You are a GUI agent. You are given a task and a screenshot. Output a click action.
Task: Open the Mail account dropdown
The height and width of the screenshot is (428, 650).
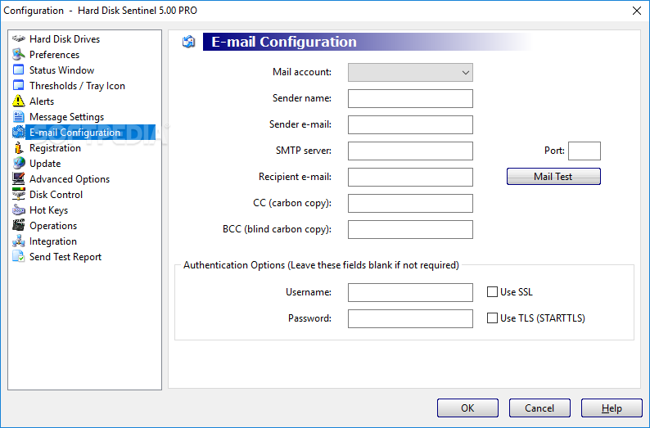[x=410, y=73]
